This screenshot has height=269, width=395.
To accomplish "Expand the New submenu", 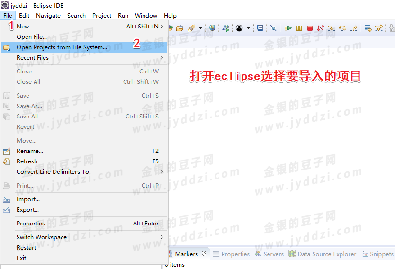I will [x=84, y=26].
